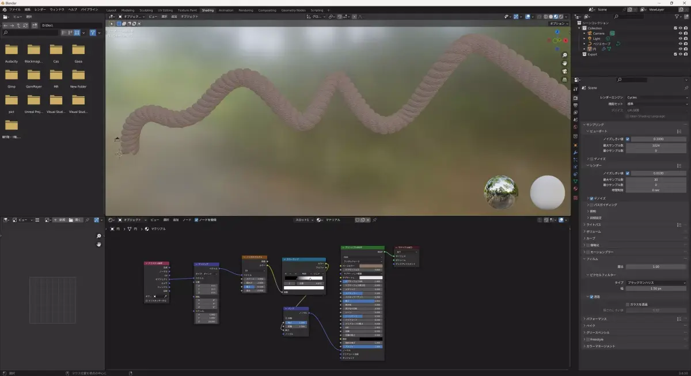Image resolution: width=691 pixels, height=376 pixels.
Task: Expand the Camera item in outliner
Action: pos(584,33)
